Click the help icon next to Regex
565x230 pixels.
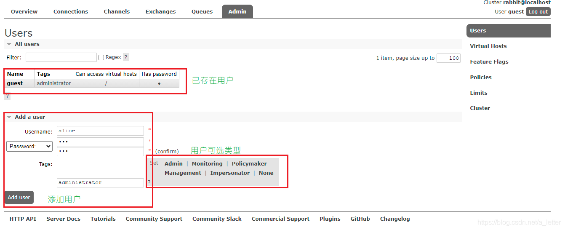tap(126, 57)
